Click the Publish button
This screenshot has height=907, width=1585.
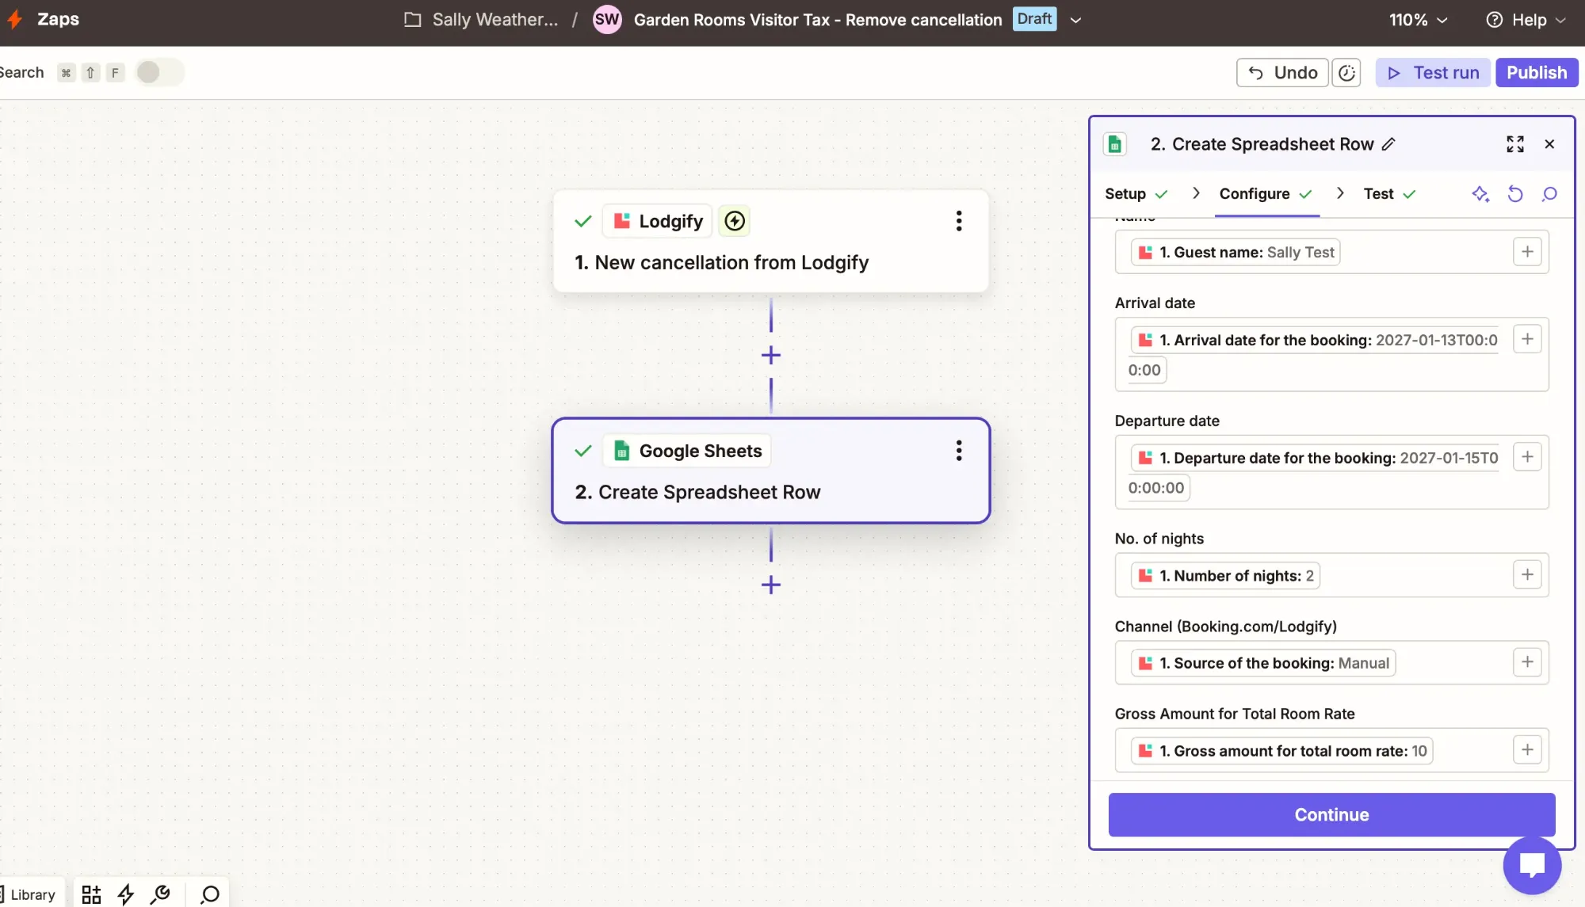coord(1537,73)
